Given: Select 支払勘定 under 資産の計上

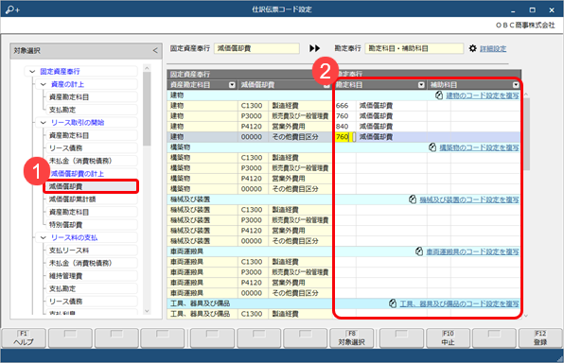Looking at the screenshot, I should coord(92,110).
